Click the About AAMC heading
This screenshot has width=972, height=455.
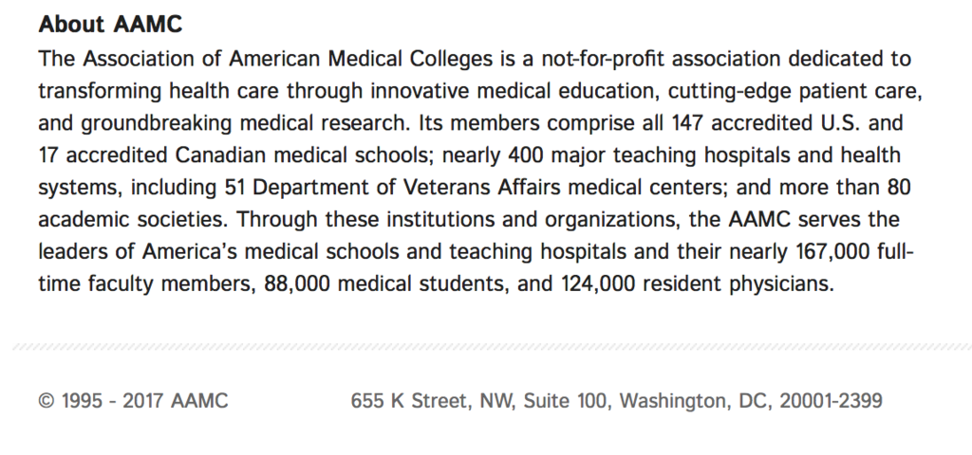(x=110, y=26)
